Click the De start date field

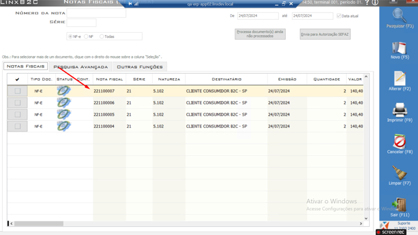click(x=258, y=16)
